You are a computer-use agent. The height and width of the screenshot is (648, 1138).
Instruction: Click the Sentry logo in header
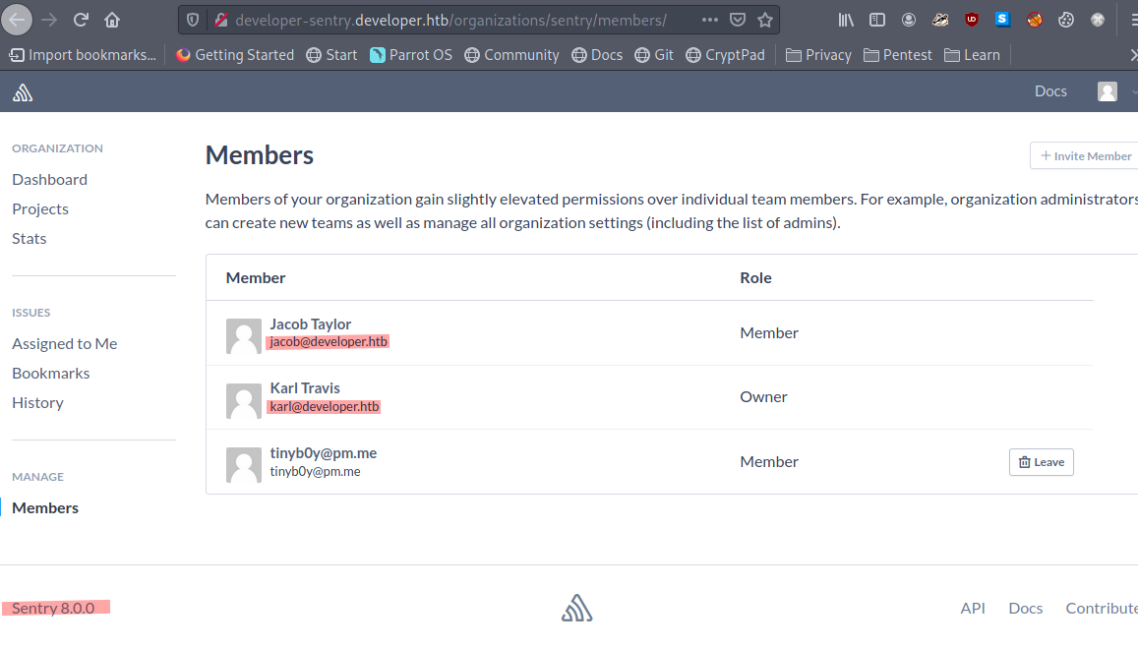(23, 92)
